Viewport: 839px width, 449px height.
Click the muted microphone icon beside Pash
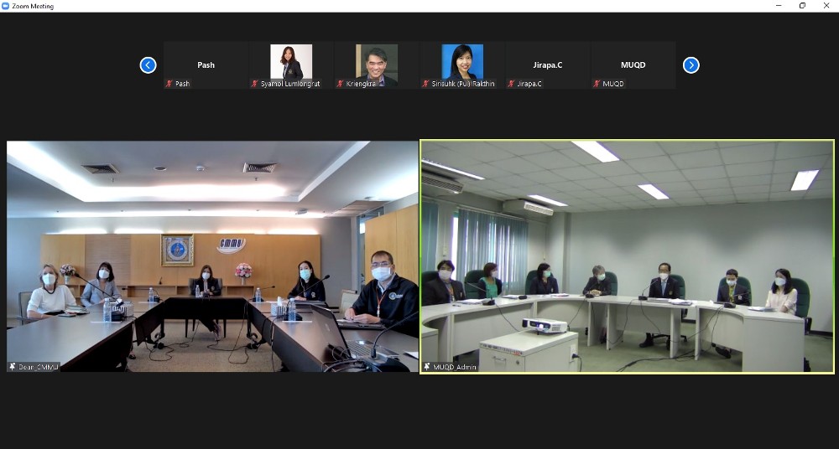(x=169, y=84)
